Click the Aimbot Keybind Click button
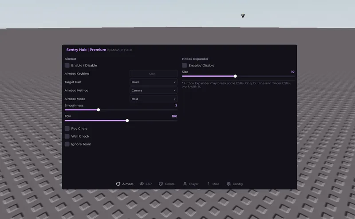 [x=153, y=74]
